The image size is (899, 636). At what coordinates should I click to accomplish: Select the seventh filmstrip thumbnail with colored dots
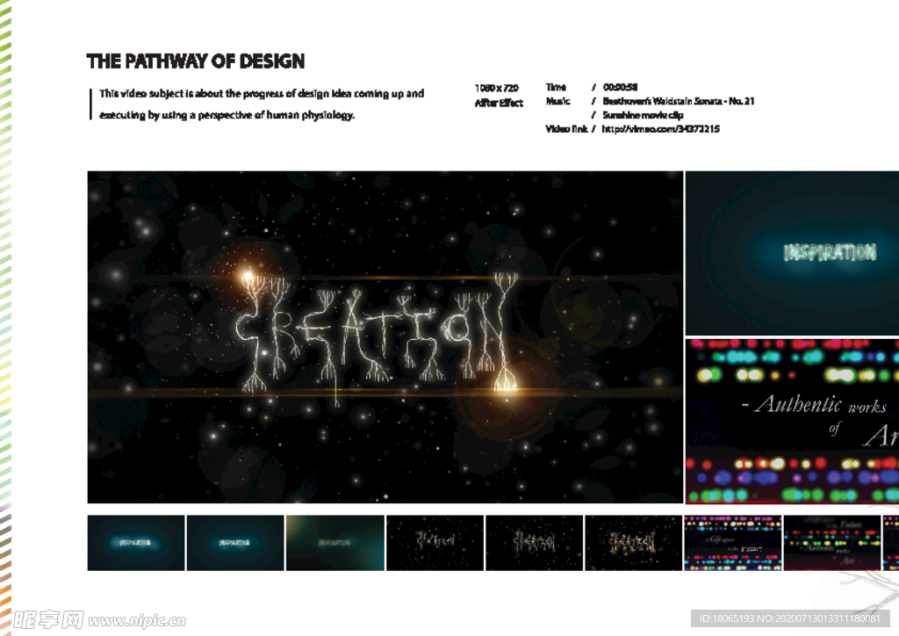[733, 543]
